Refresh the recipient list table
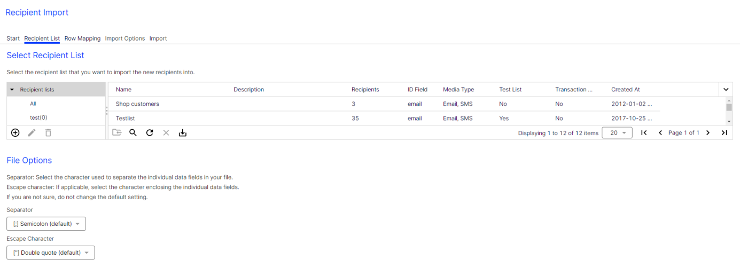This screenshot has width=740, height=267. coord(150,133)
